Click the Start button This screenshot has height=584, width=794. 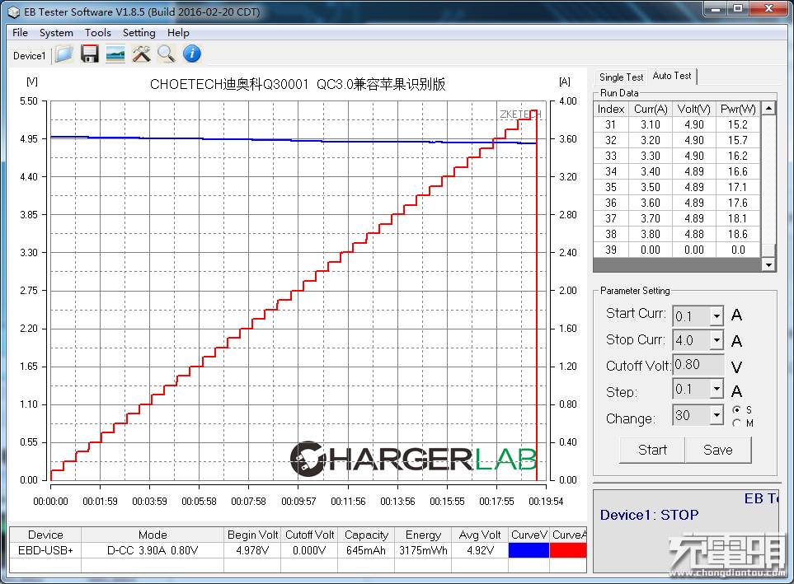[x=652, y=450]
